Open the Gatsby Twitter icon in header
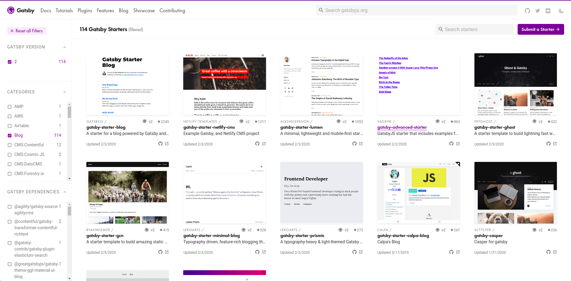Viewport: 571px width, 281px height. [538, 11]
